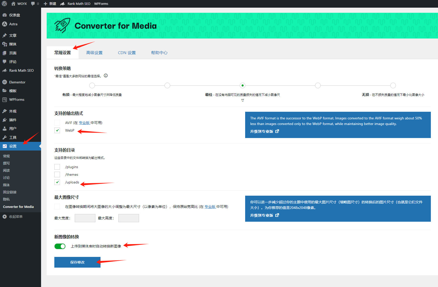Viewport: 438px width, 287px height.
Task: Click the 外观 paintbrush icon
Action: (x=5, y=111)
